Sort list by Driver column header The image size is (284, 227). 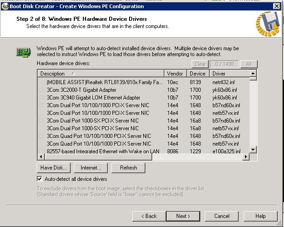tap(230, 74)
